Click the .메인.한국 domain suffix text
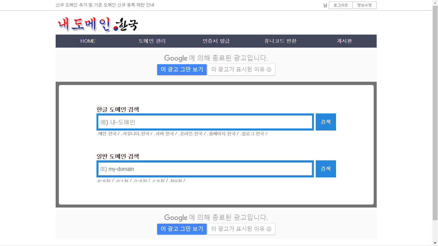Image resolution: width=438 pixels, height=246 pixels. click(x=106, y=134)
